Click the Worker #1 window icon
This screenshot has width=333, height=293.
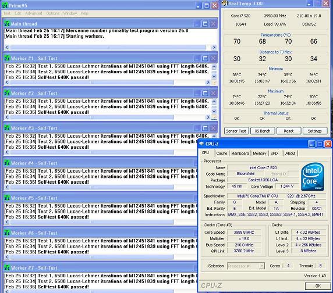(7, 58)
